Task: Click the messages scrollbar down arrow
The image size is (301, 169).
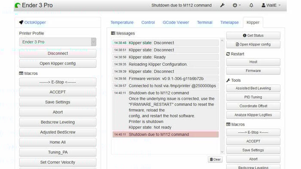Action: [222, 152]
